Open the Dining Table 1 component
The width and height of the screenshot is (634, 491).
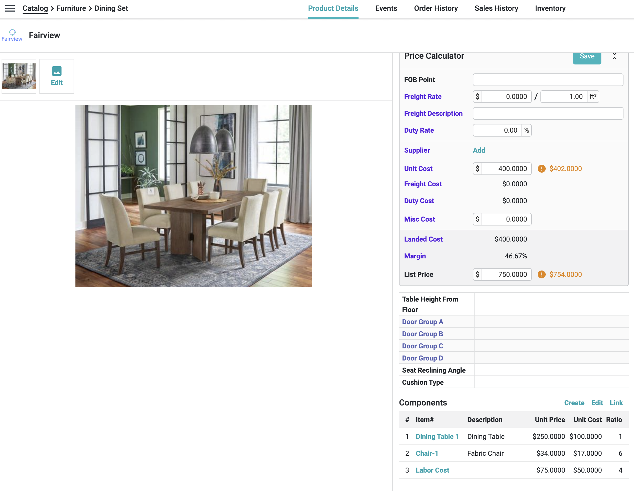[437, 436]
